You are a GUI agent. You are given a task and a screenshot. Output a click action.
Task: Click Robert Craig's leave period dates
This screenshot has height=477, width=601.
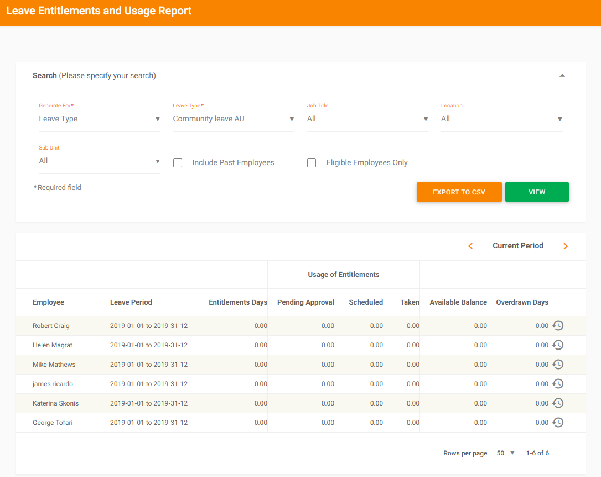click(149, 326)
